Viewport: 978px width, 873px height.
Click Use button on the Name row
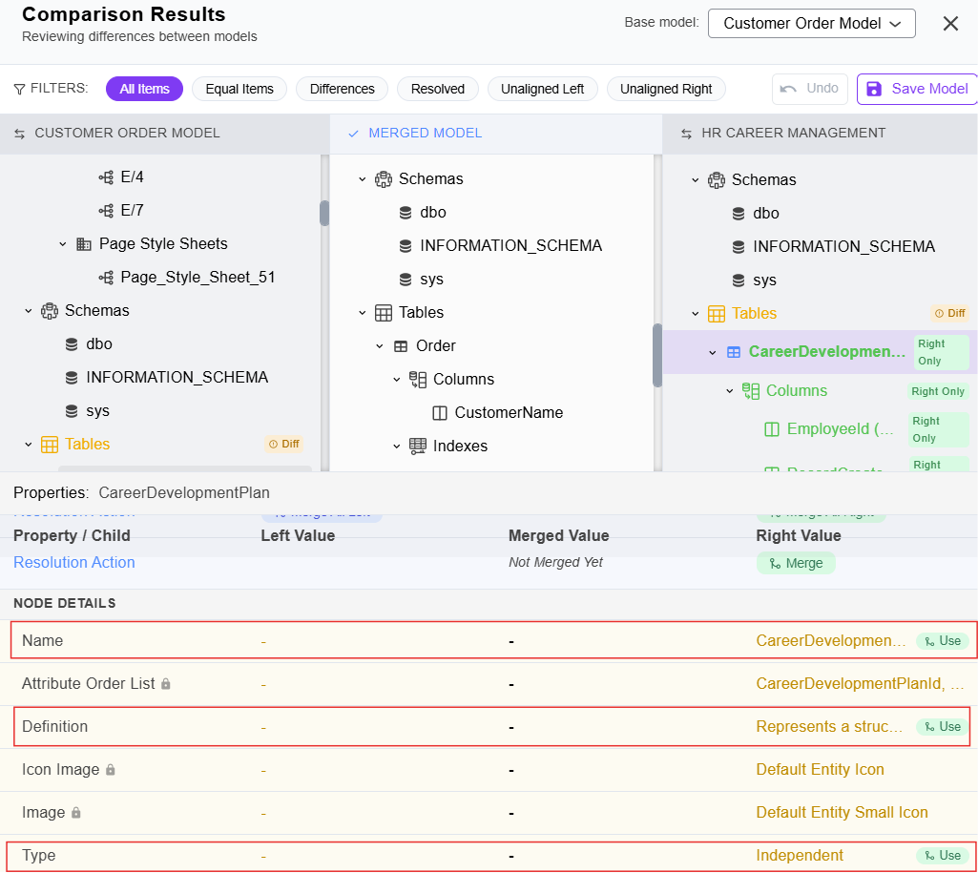coord(943,641)
